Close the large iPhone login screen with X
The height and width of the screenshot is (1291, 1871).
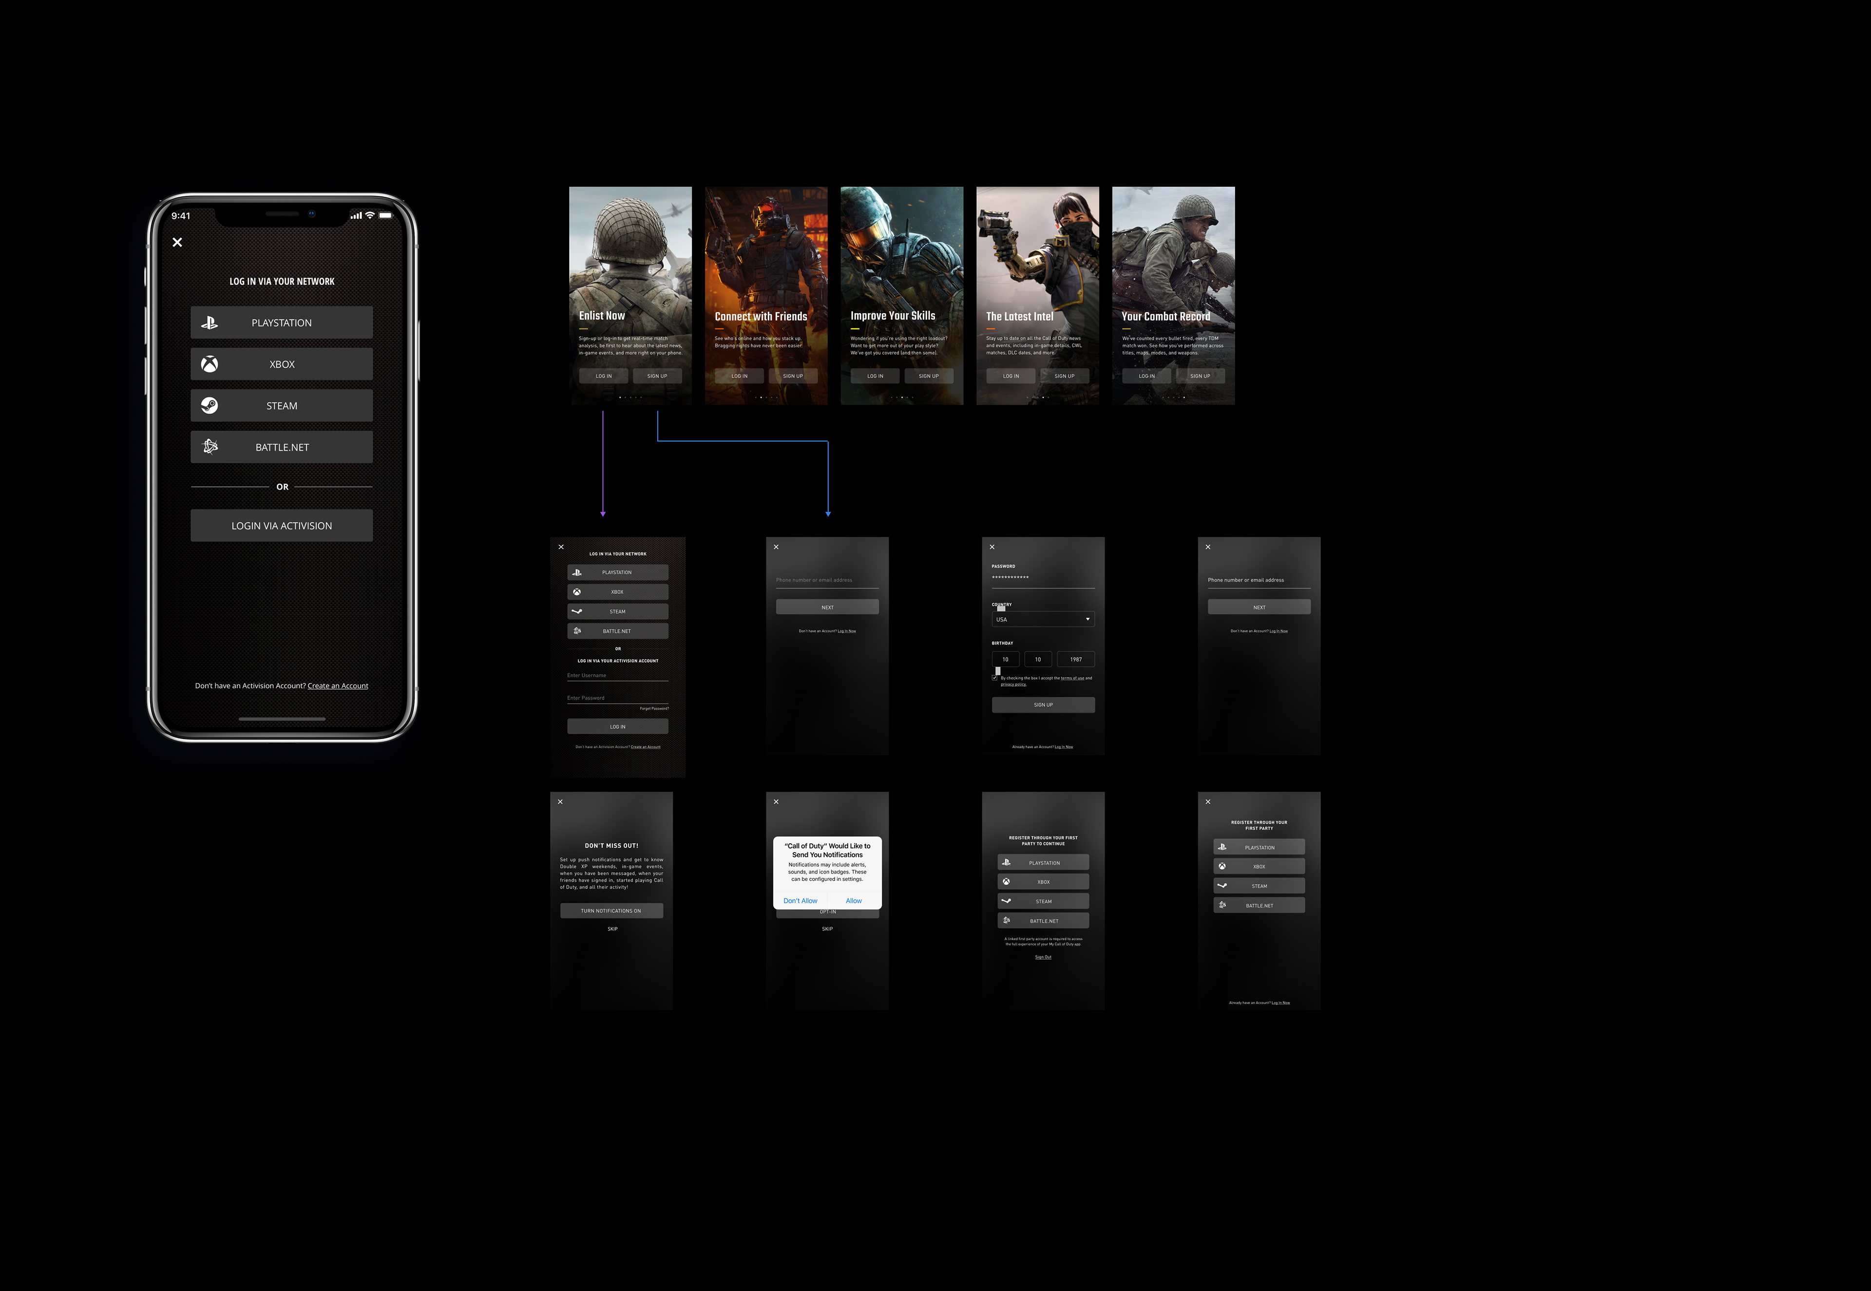click(x=177, y=242)
